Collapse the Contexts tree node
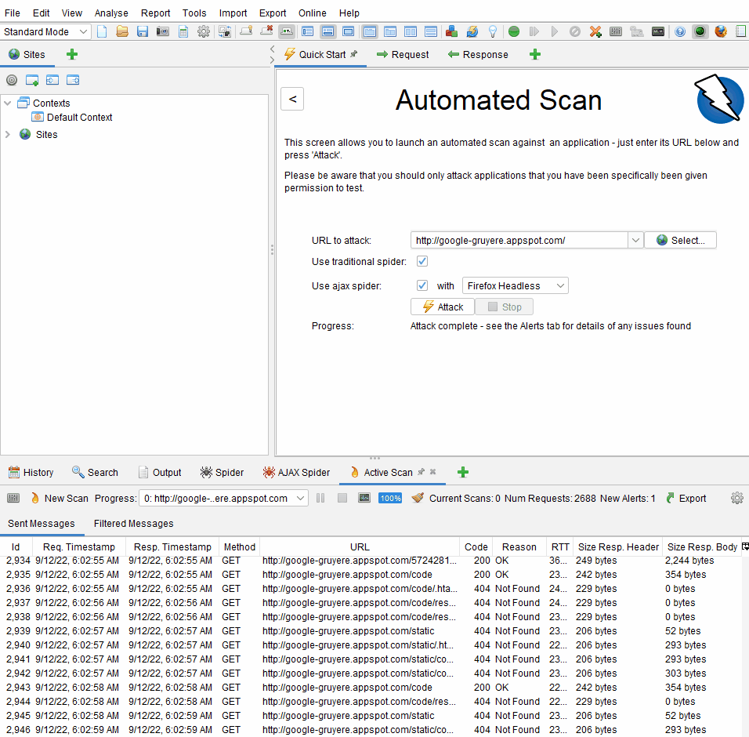 8,103
